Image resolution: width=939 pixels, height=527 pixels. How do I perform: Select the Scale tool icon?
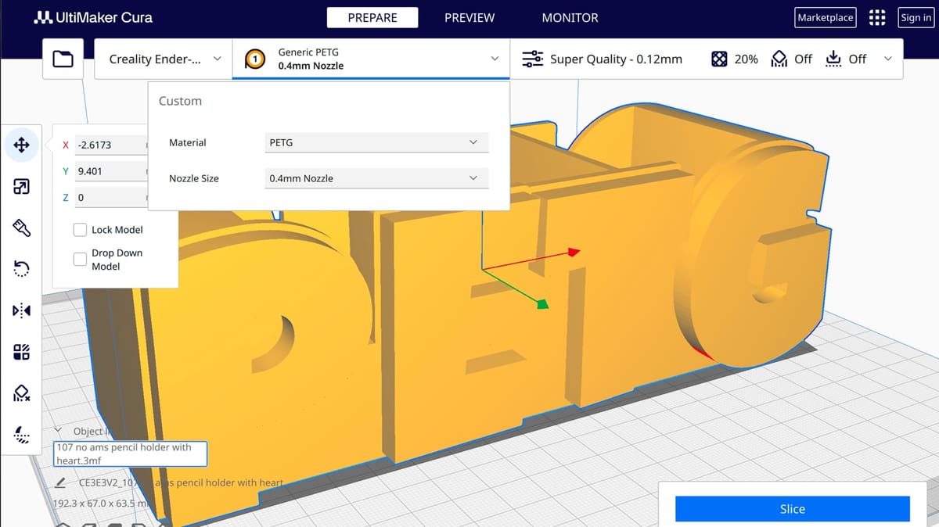pos(21,186)
